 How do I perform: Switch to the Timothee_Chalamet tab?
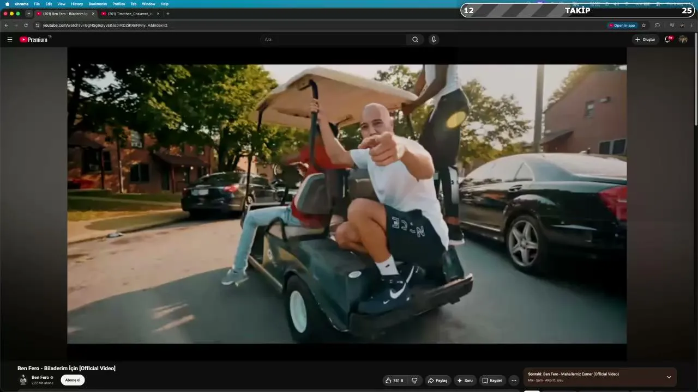(130, 14)
